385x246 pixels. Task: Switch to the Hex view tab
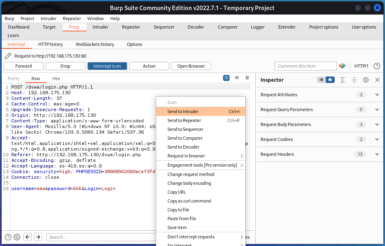pyautogui.click(x=56, y=79)
